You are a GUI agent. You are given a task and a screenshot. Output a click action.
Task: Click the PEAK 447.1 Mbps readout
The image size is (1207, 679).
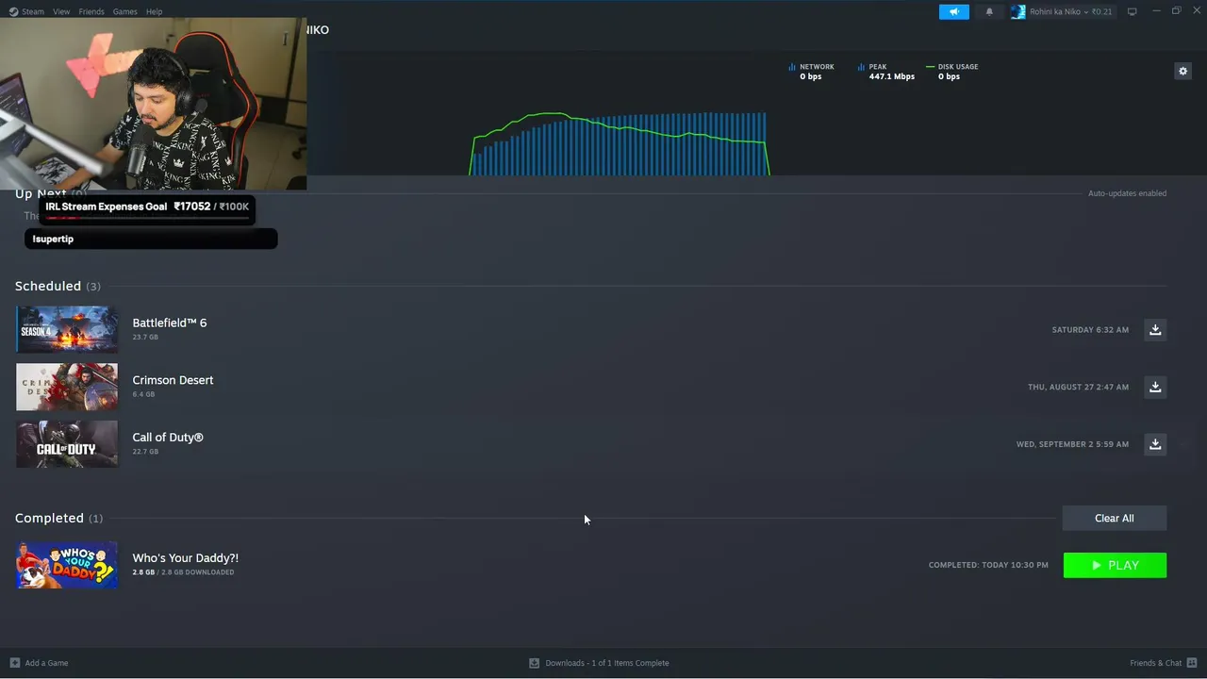click(886, 72)
